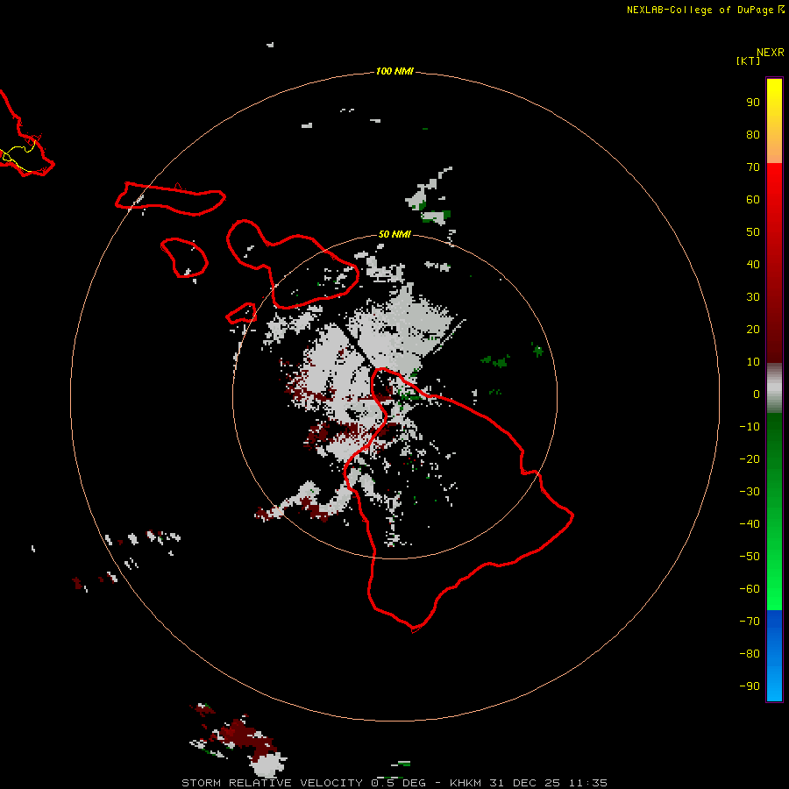
Task: Select the -70 scale value
Action: [x=750, y=622]
